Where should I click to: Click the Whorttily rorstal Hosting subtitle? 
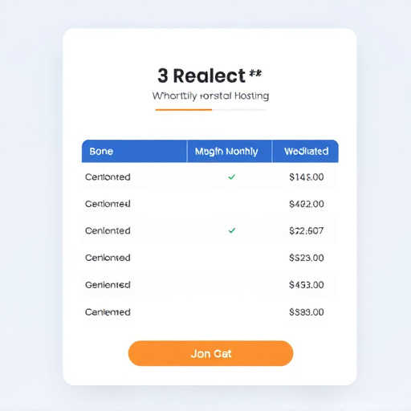pyautogui.click(x=210, y=96)
